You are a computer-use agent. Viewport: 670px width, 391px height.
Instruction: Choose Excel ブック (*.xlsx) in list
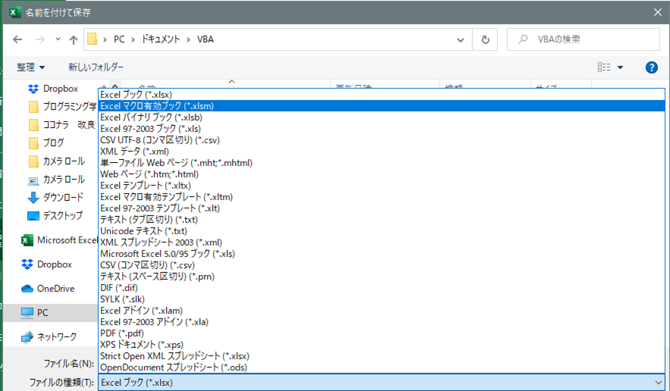381,95
